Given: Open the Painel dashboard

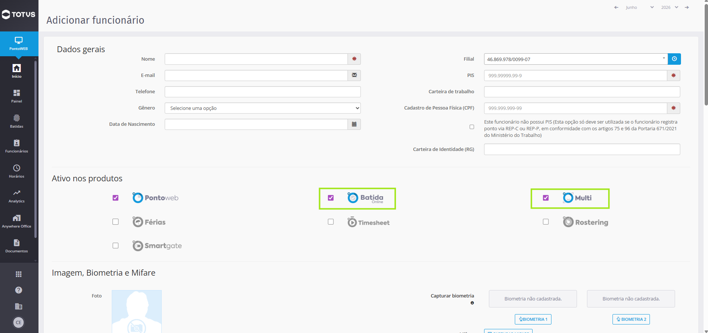Looking at the screenshot, I should point(17,96).
